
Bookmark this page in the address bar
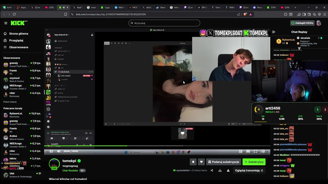(66, 14)
